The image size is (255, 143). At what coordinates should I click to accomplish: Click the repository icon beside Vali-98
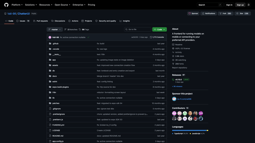tap(5, 14)
